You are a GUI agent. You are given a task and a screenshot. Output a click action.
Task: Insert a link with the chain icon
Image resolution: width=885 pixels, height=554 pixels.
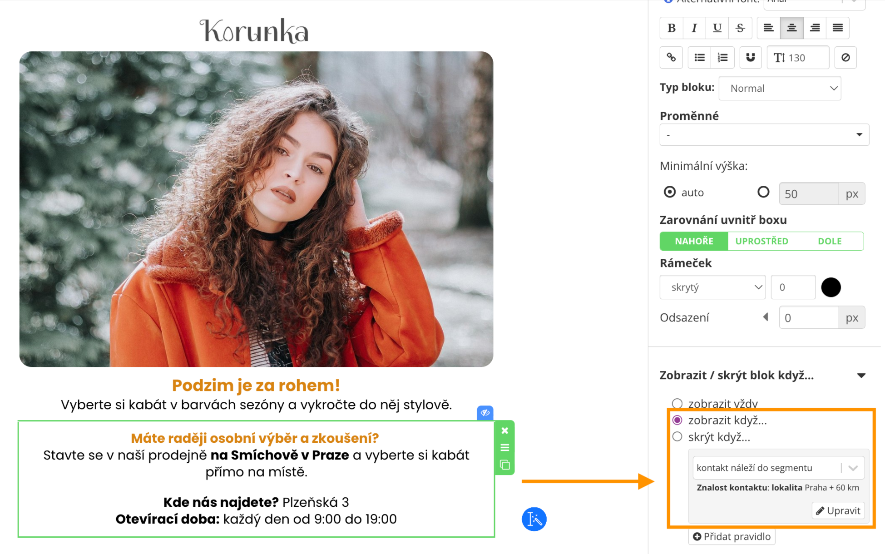coord(671,58)
